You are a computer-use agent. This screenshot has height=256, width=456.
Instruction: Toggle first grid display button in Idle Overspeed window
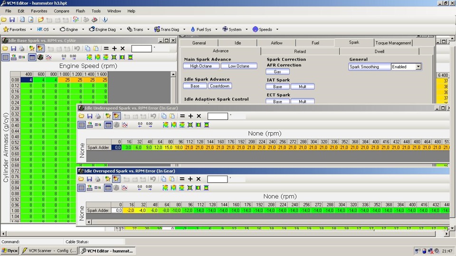pyautogui.click(x=81, y=188)
